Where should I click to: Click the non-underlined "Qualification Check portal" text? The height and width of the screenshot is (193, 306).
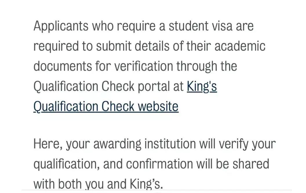click(108, 87)
